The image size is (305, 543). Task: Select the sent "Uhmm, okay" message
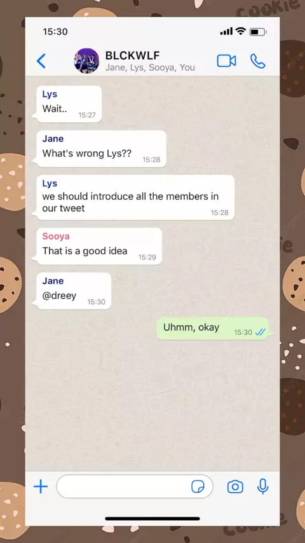[213, 328]
